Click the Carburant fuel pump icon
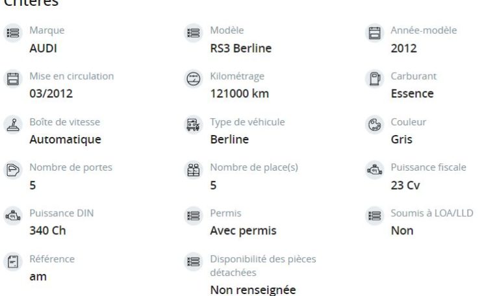 [375, 79]
